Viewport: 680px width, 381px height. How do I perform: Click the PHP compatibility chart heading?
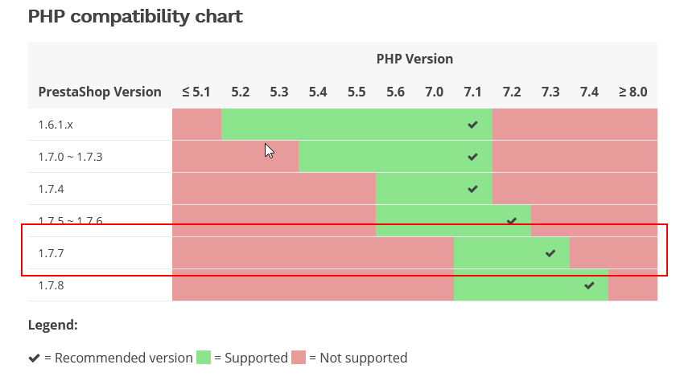tap(135, 16)
